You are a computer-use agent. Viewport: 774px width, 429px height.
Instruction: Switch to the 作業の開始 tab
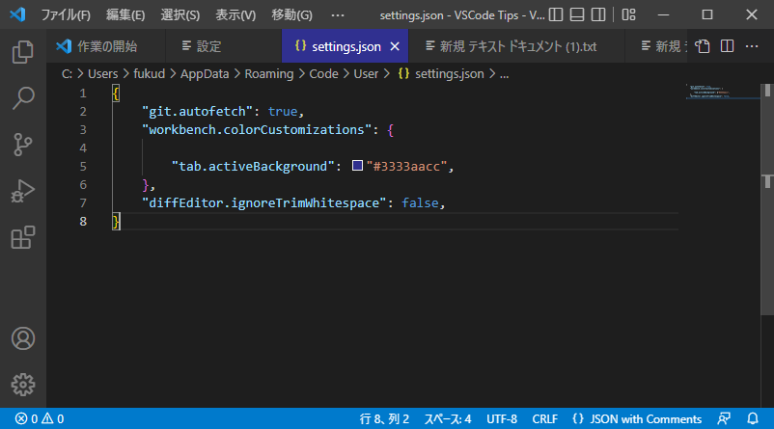(x=106, y=46)
